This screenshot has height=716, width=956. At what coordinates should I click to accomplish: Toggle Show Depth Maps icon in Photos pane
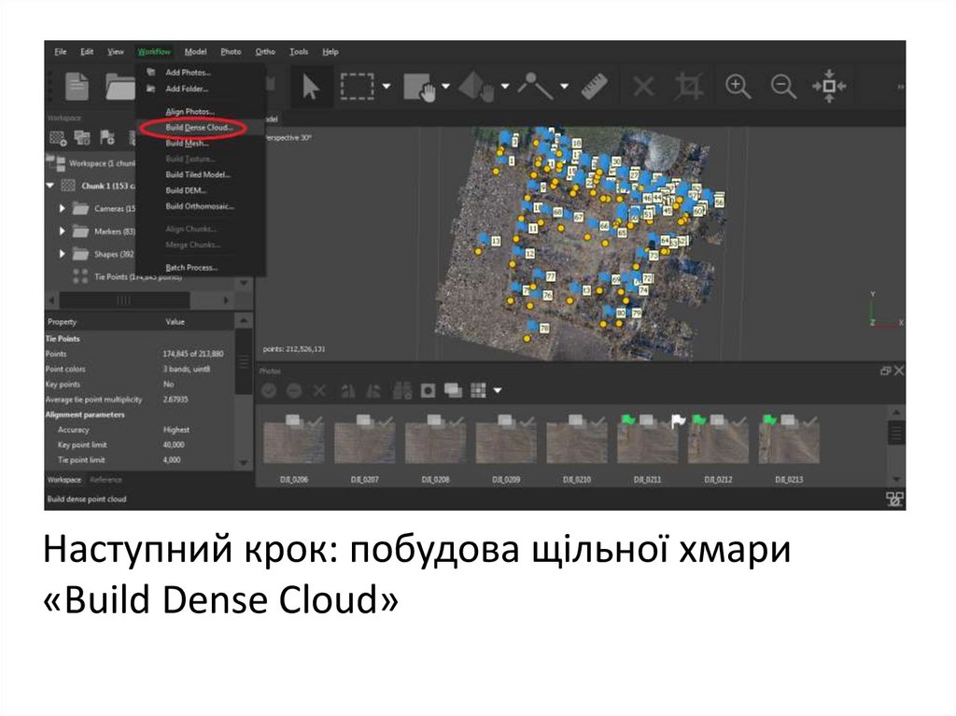tap(453, 390)
